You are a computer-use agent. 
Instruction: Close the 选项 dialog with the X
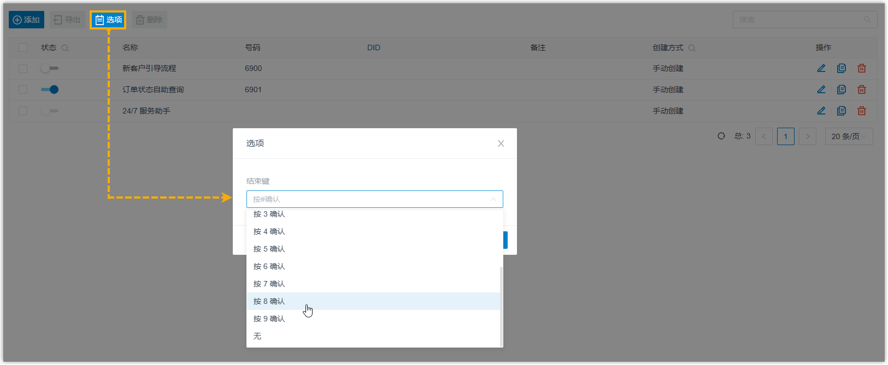point(501,143)
